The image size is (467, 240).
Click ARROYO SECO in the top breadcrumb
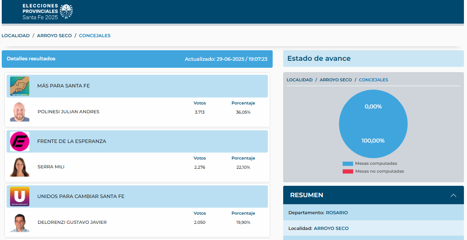(54, 36)
